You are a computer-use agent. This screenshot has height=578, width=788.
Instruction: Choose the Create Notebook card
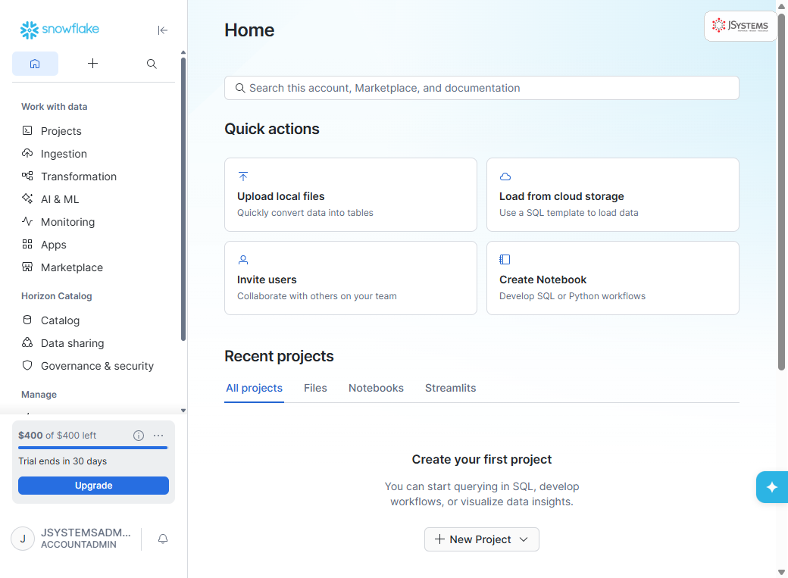pyautogui.click(x=613, y=278)
